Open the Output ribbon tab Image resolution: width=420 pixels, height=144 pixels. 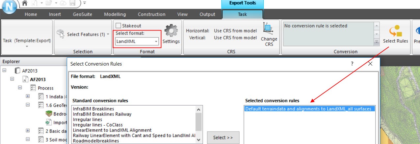pyautogui.click(x=207, y=14)
